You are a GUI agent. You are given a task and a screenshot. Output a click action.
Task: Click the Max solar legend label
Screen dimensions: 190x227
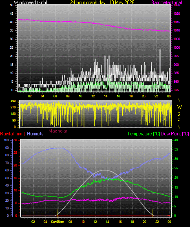point(58,131)
